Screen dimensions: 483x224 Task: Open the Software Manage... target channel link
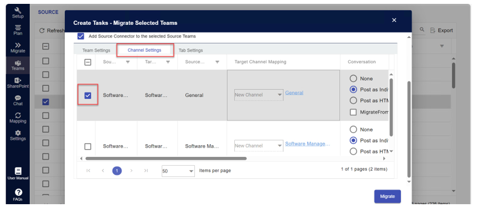[308, 144]
